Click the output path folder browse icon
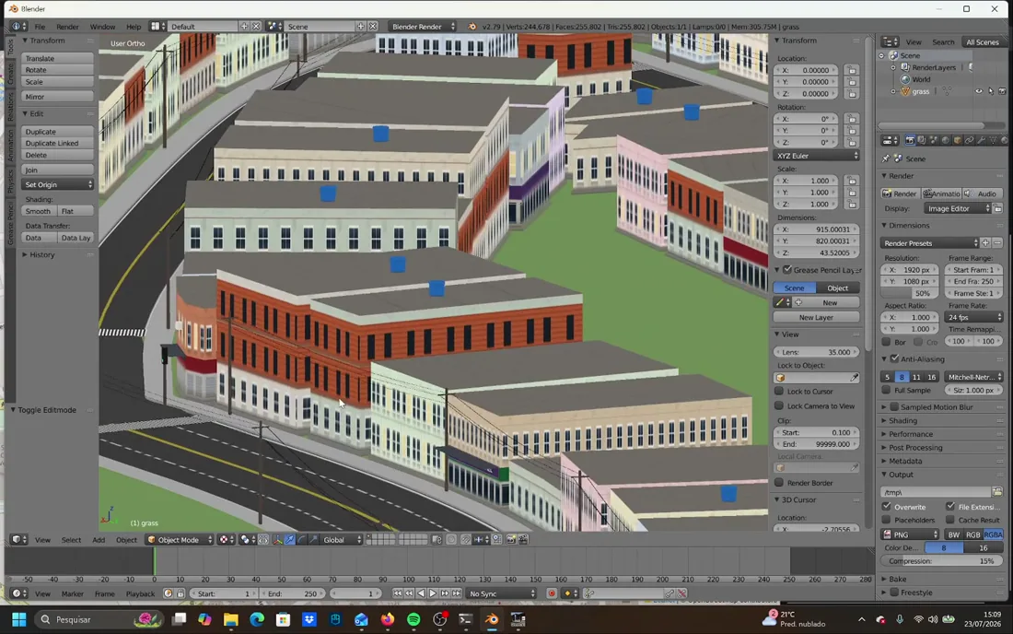 [x=996, y=492]
